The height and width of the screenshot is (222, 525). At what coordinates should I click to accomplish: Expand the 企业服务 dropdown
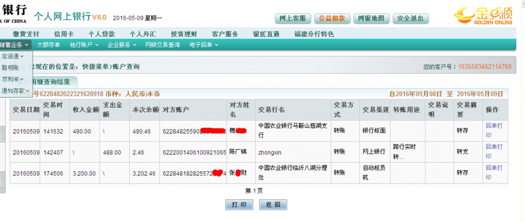click(122, 45)
